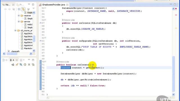Collapse All in the Navigator toolbar
The image size is (180, 101).
(19, 9)
